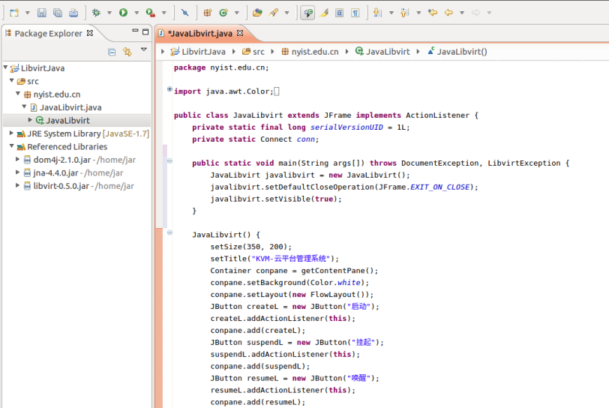The image size is (609, 408).
Task: Select the LibvirtJava project in tree
Action: coord(42,68)
